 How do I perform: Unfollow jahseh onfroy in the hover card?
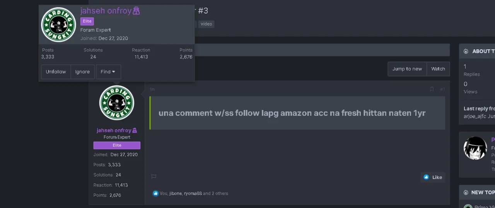[x=56, y=72]
